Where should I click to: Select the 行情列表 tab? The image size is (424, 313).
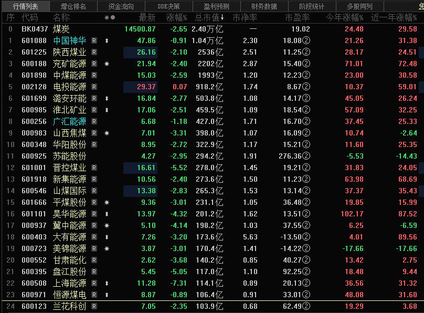click(25, 6)
